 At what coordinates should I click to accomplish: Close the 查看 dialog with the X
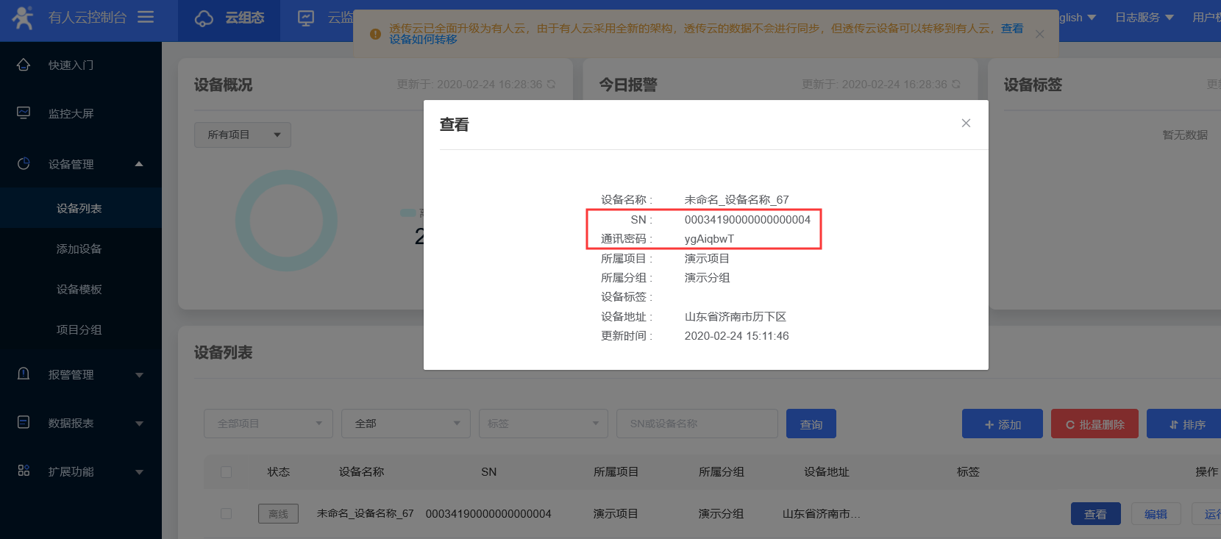point(966,124)
